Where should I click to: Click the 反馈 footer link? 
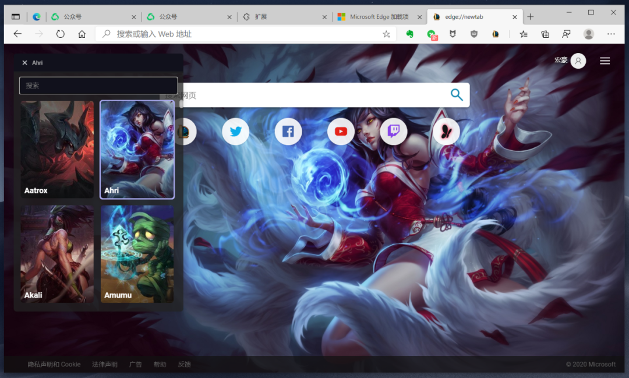184,365
